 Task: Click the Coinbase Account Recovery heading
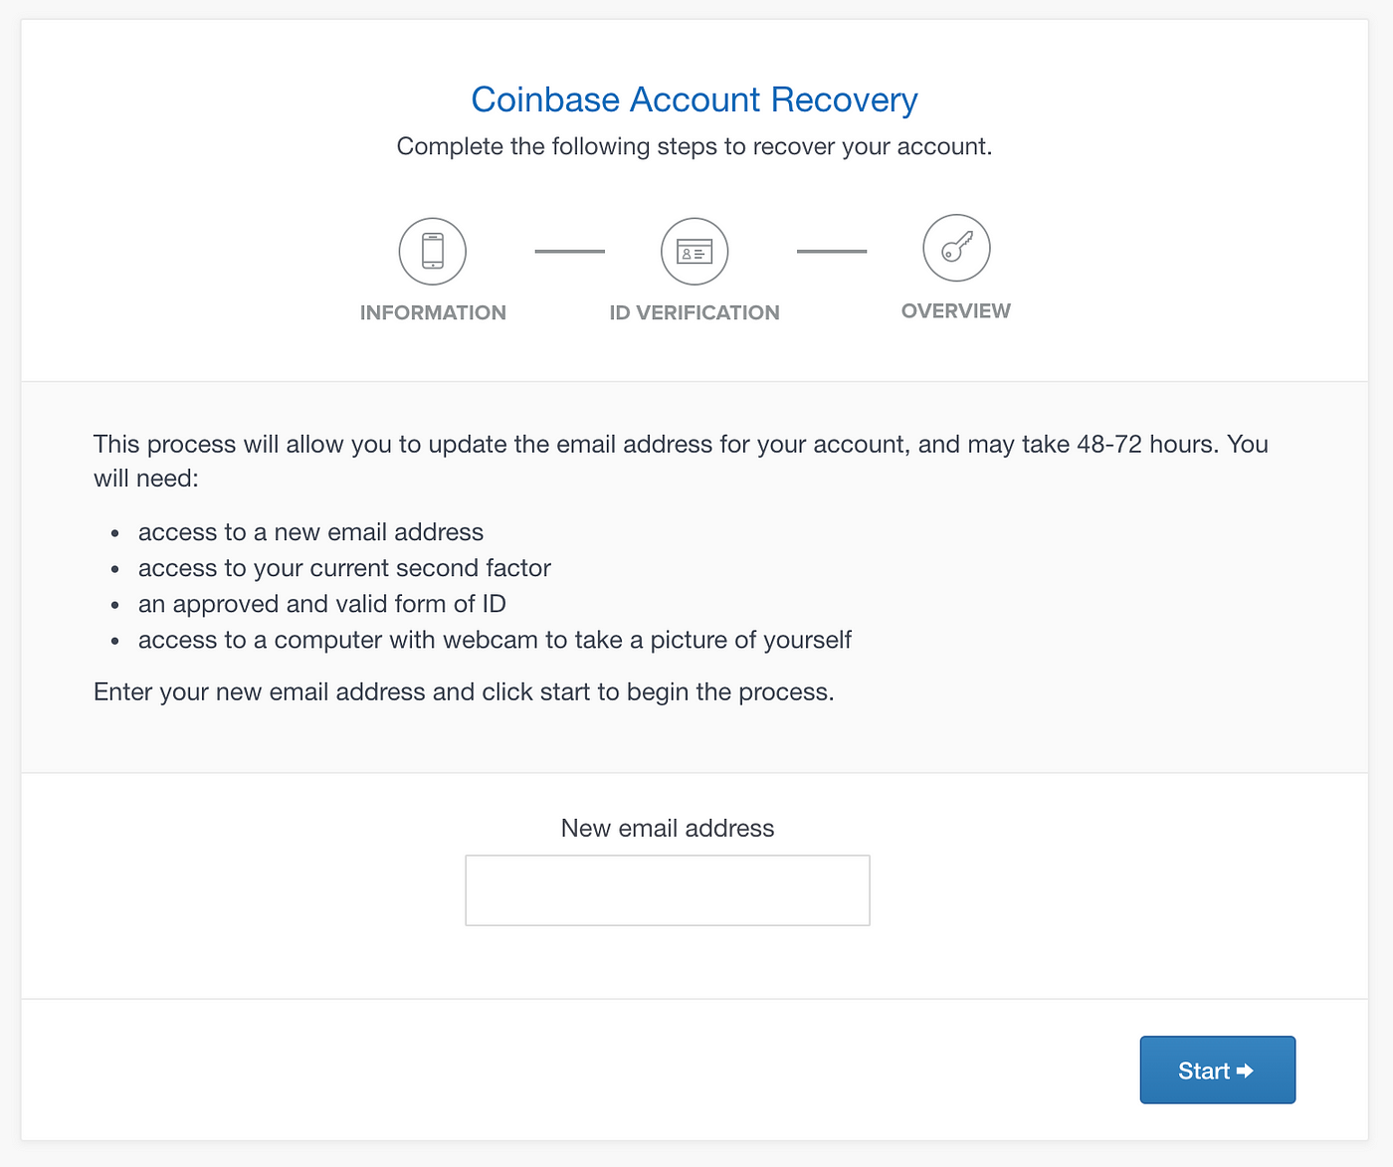tap(695, 99)
